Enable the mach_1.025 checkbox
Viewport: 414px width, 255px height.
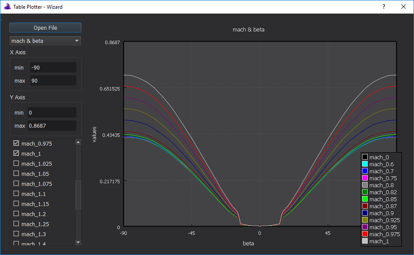(x=16, y=163)
